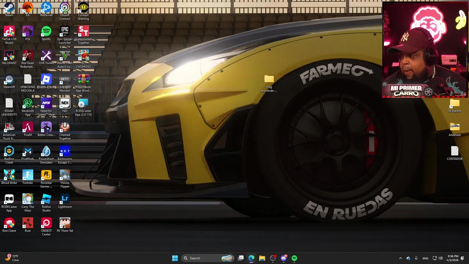469x264 pixels.
Task: Open American Truck Simulator shortcut
Action: (x=9, y=131)
